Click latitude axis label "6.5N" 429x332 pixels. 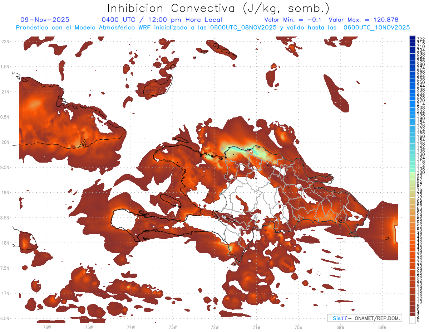[x=5, y=318]
